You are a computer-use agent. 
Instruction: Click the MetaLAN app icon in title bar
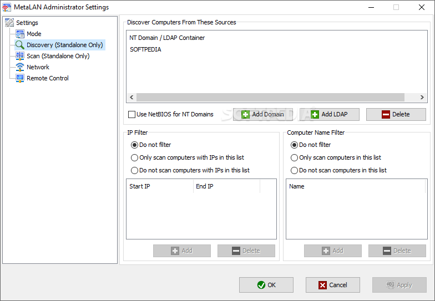pos(7,7)
